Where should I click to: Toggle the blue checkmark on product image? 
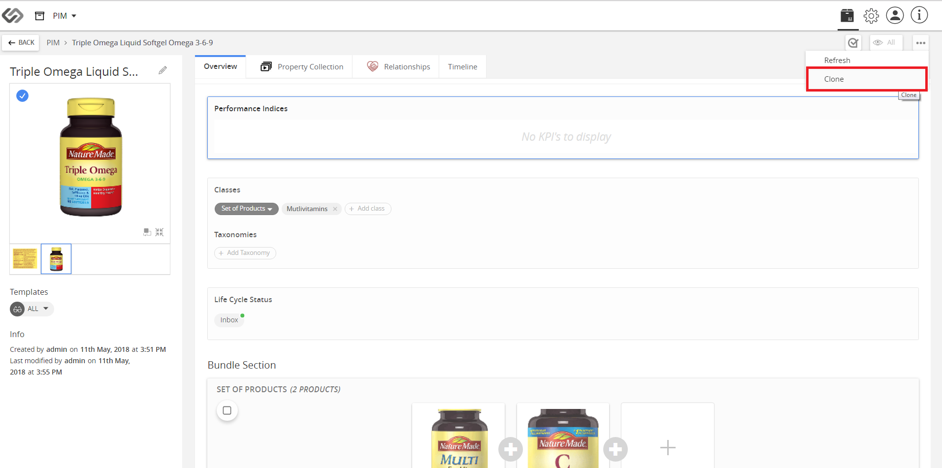[x=22, y=95]
